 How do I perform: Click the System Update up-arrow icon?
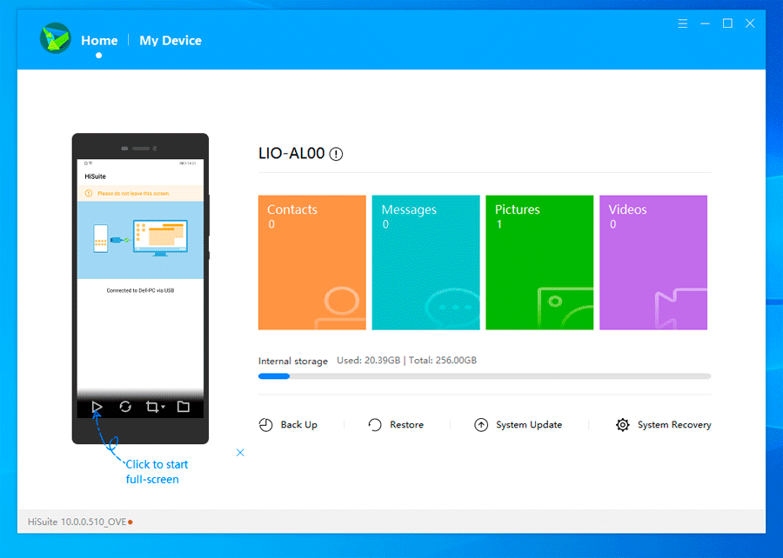[481, 425]
